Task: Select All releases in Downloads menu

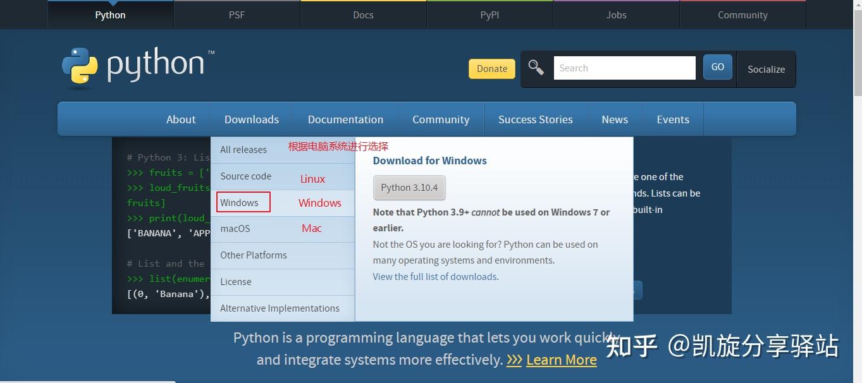Action: [x=283, y=150]
